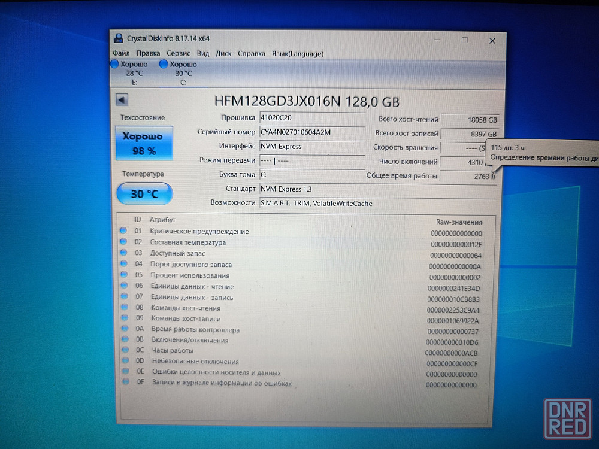
Task: Click the serial number field
Action: (311, 132)
